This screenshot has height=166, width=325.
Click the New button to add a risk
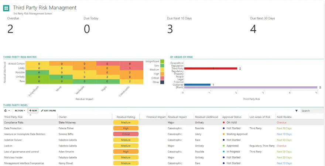tap(33, 111)
